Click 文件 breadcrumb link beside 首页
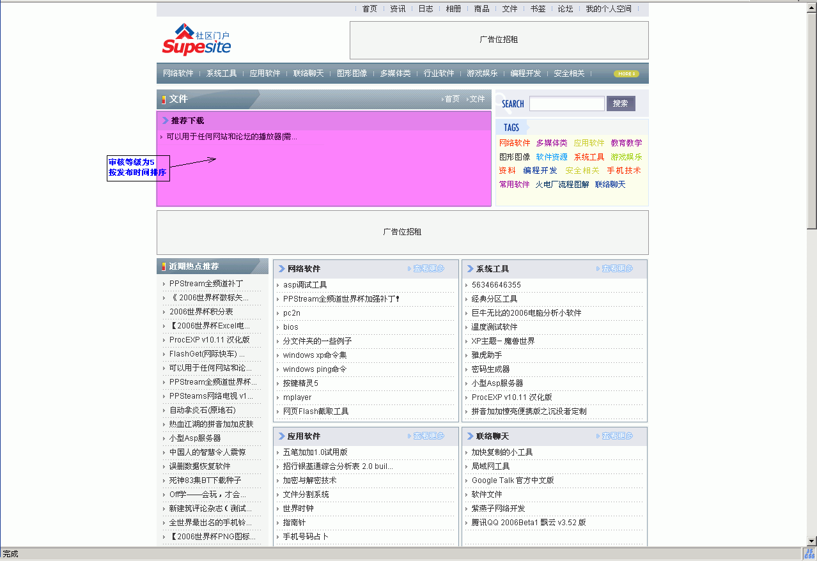 pyautogui.click(x=477, y=99)
